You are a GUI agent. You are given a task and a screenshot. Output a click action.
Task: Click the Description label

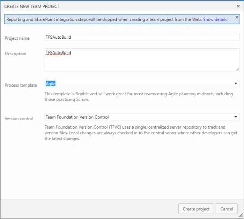point(15,54)
